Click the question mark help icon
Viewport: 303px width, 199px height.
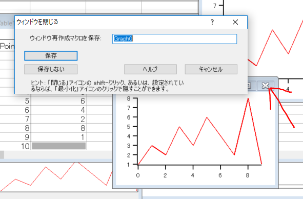(212, 22)
